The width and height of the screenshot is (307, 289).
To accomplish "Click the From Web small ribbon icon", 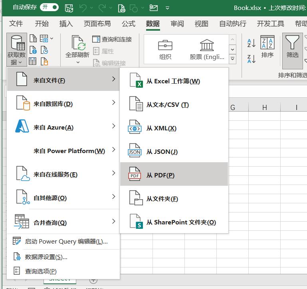I will pos(33,50).
